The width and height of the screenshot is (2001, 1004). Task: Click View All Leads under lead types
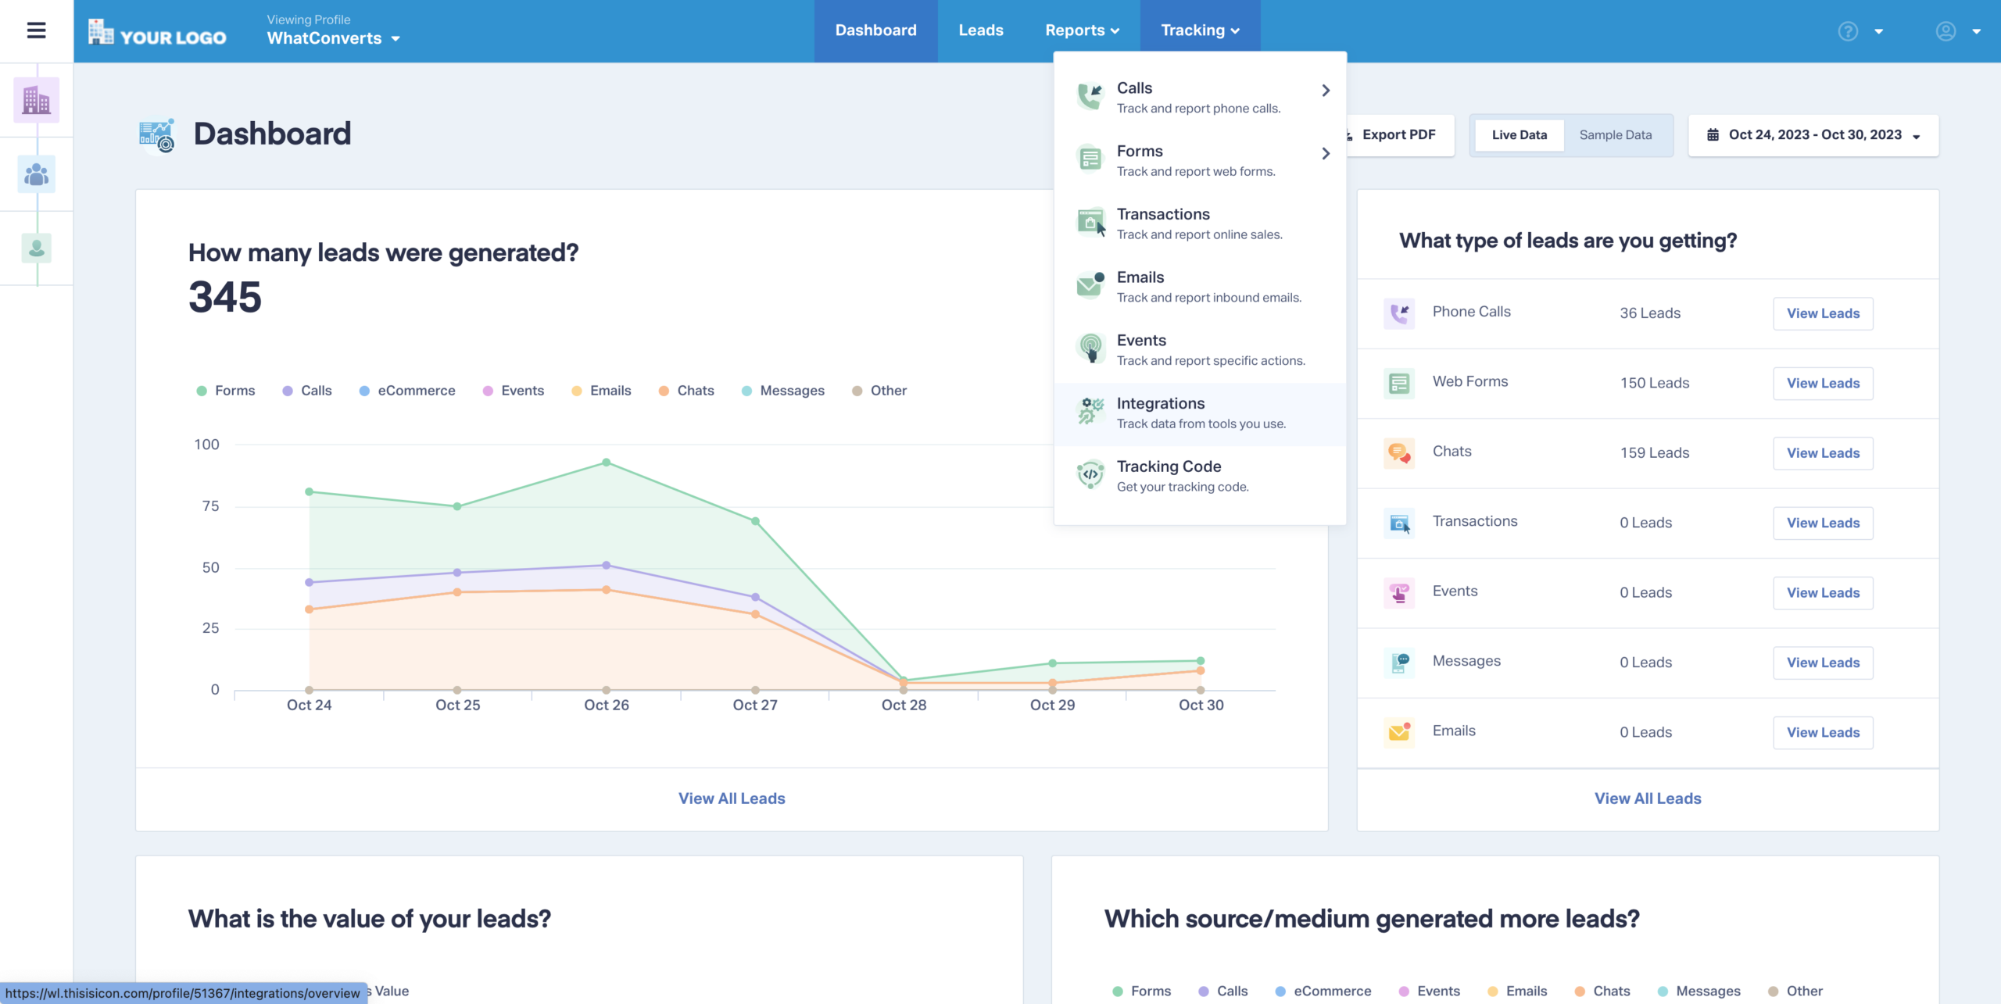(1648, 799)
